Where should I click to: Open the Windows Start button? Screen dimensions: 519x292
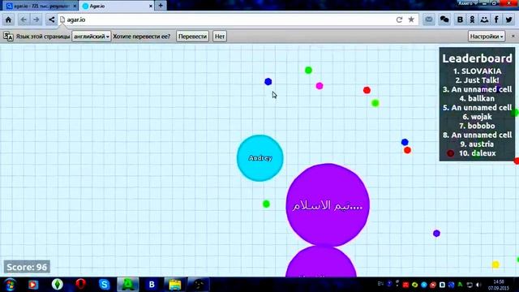10,285
